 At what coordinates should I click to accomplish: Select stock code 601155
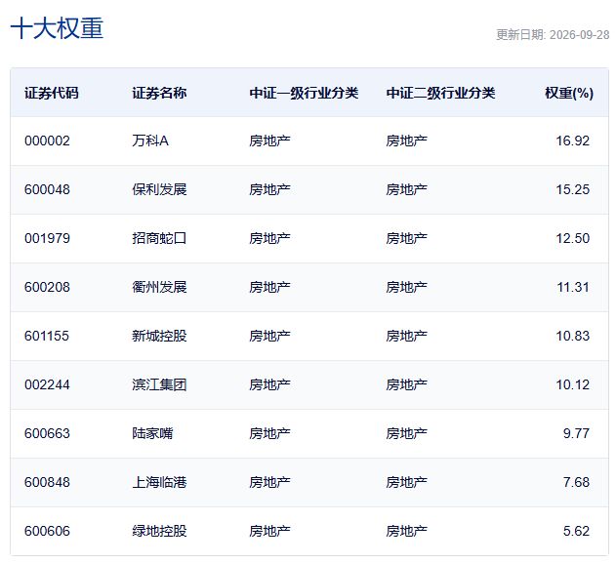(x=47, y=336)
